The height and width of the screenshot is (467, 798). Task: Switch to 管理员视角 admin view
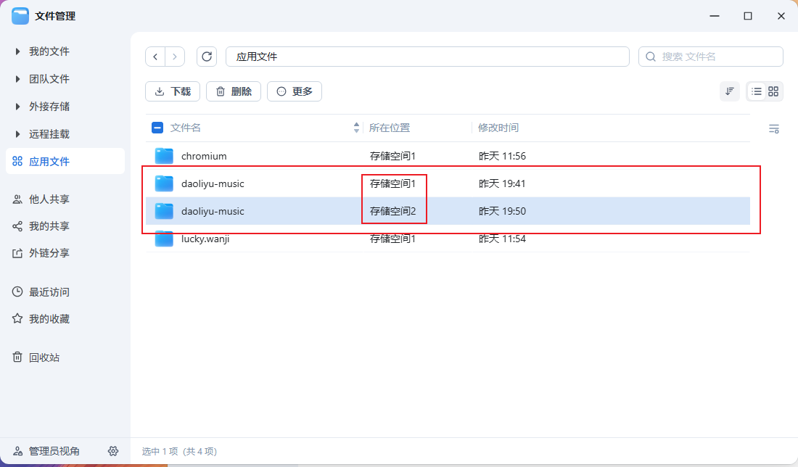[54, 451]
